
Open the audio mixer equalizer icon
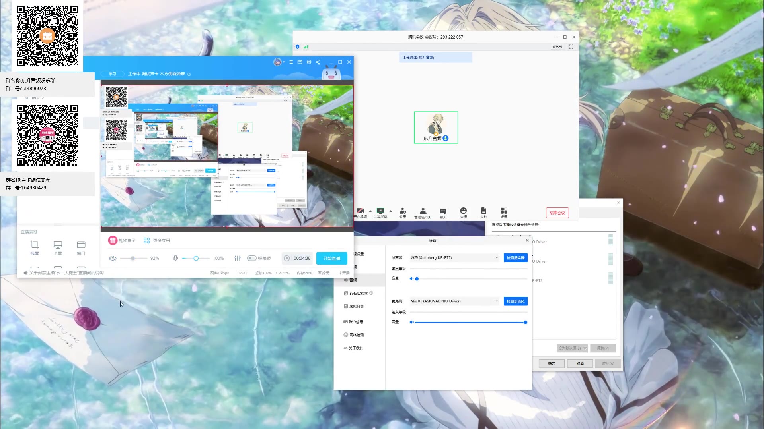click(238, 258)
